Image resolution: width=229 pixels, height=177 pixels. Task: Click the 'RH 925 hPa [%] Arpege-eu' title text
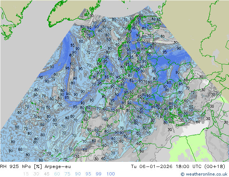point(35,167)
